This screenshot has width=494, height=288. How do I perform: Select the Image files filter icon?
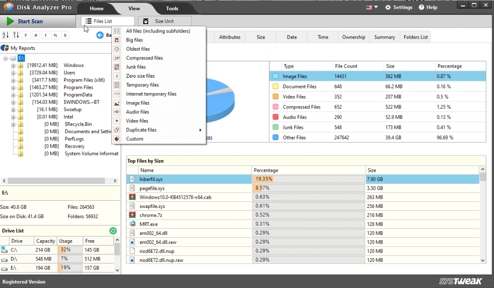[x=116, y=103]
